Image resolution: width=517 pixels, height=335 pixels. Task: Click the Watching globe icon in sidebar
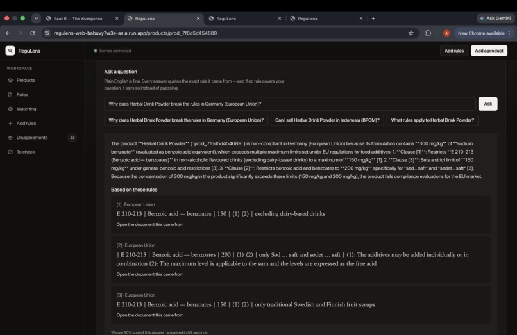click(x=10, y=109)
